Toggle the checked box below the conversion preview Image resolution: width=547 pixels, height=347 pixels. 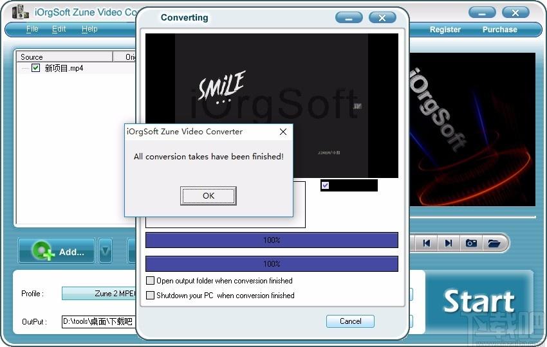[x=325, y=185]
